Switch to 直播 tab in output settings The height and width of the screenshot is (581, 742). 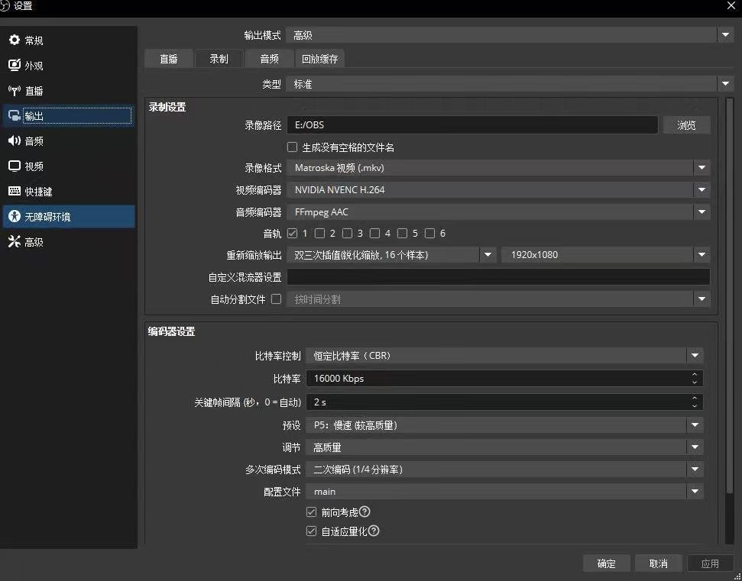point(168,59)
